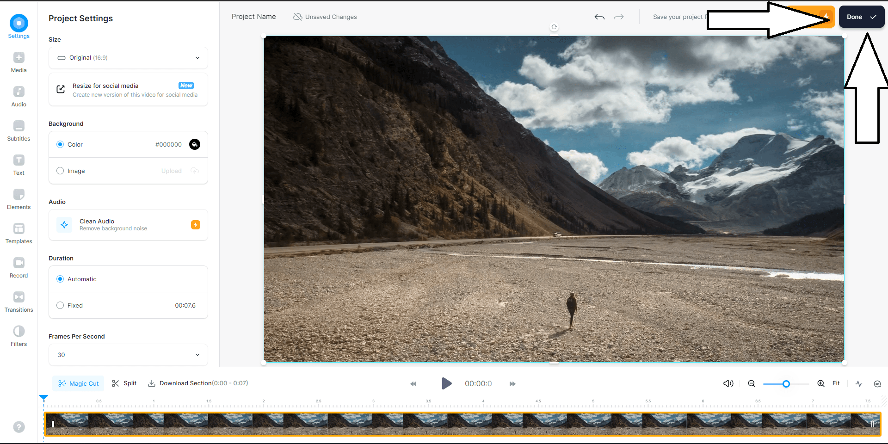
Task: Switch to the Templates panel
Action: [18, 233]
